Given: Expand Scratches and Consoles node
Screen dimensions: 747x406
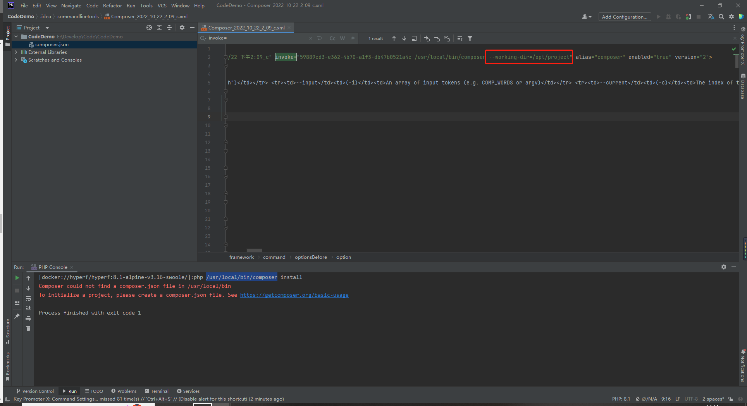Looking at the screenshot, I should [16, 60].
